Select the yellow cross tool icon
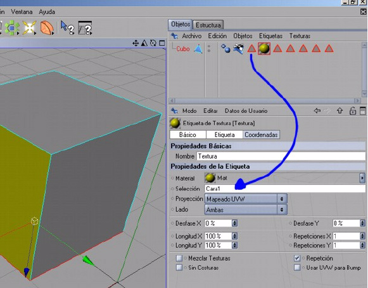This screenshot has height=288, width=368. click(x=29, y=27)
